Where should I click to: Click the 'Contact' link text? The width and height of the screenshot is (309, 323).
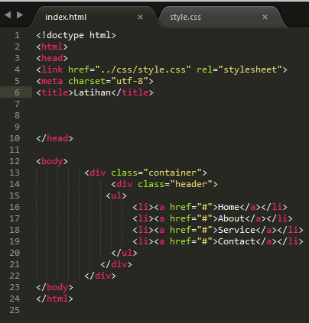click(x=236, y=241)
